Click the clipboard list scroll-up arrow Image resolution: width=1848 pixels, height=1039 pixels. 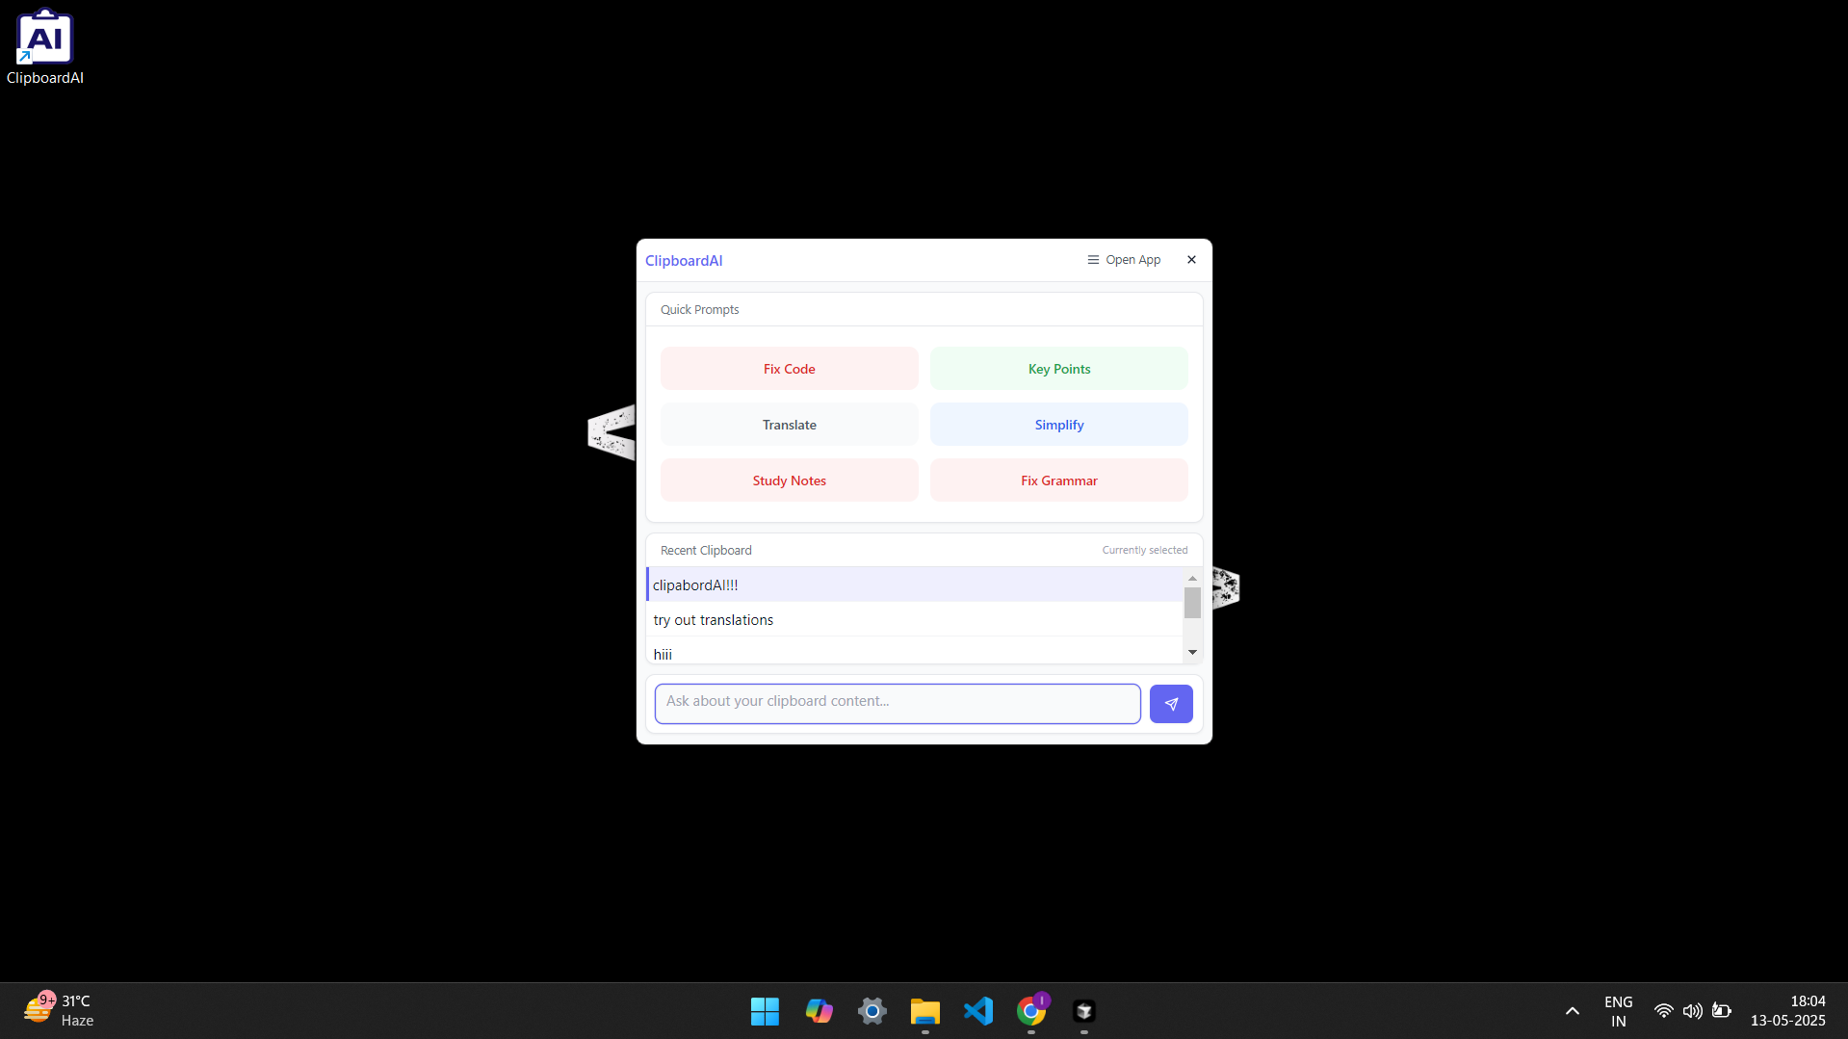coord(1192,578)
